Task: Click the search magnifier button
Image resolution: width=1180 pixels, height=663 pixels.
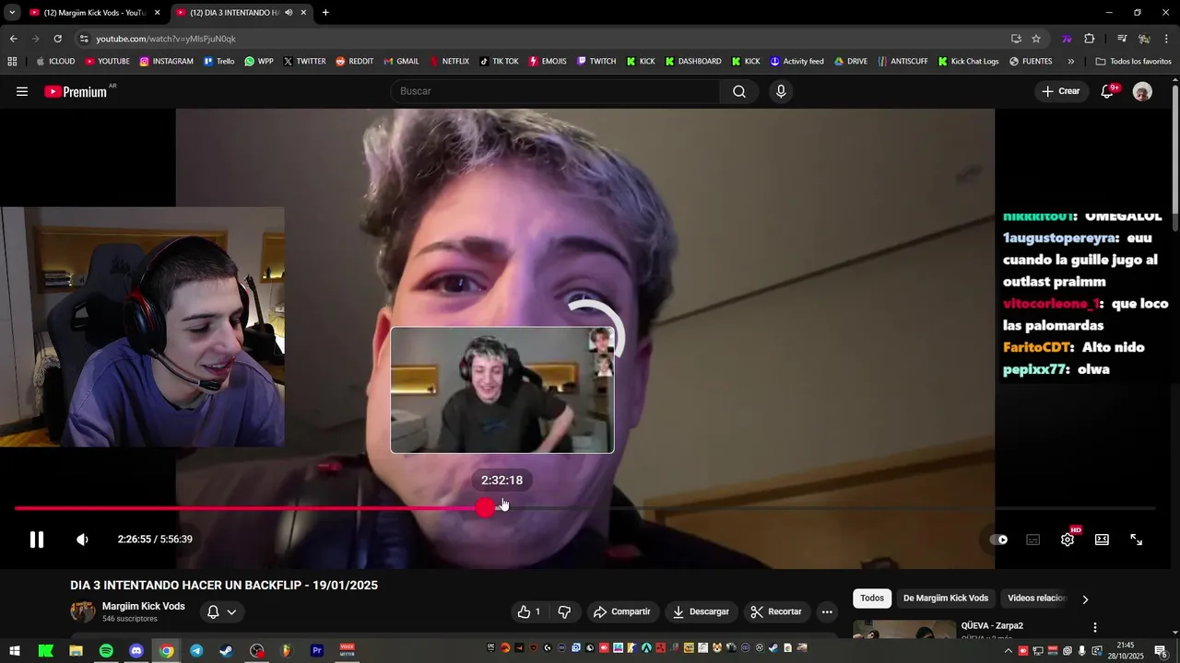Action: tap(739, 91)
